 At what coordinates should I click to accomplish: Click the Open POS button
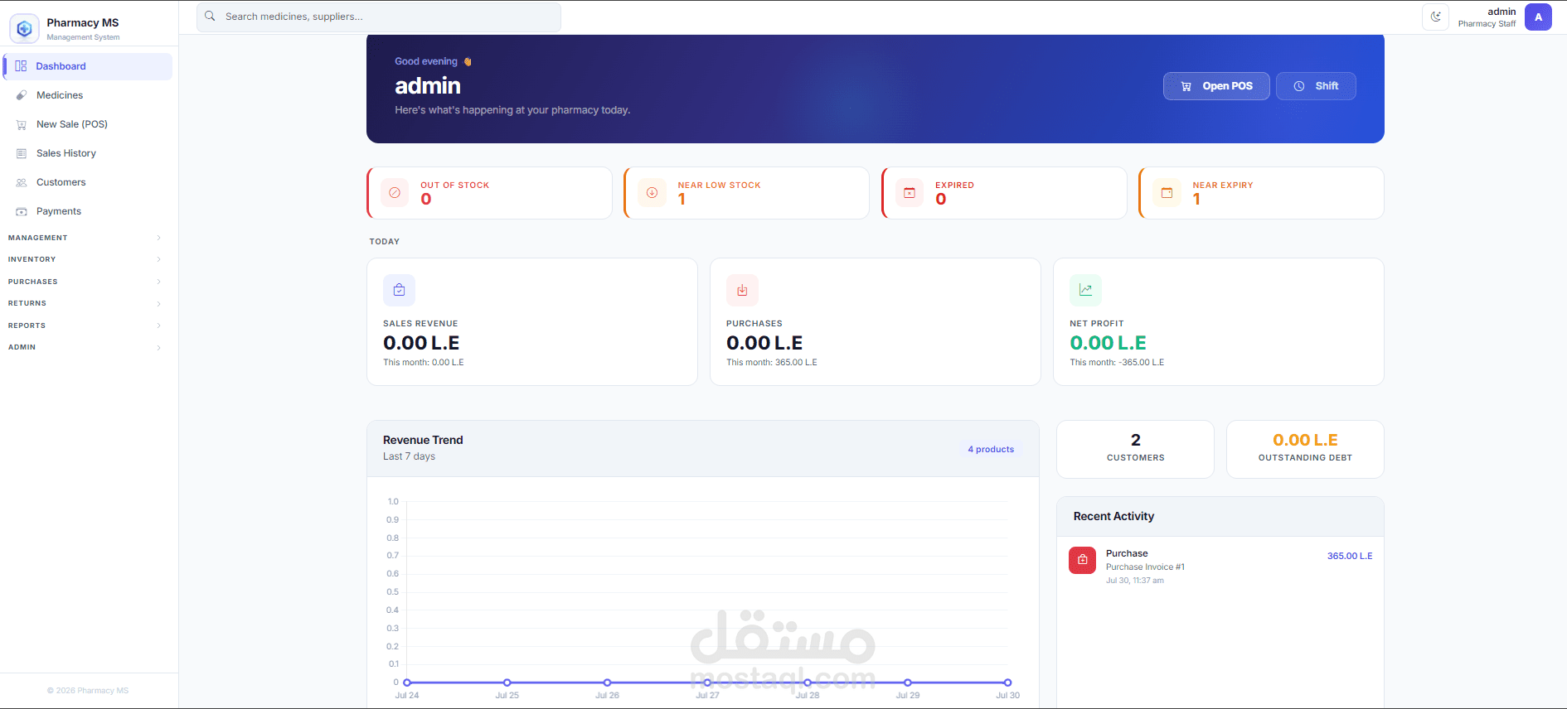[1216, 86]
